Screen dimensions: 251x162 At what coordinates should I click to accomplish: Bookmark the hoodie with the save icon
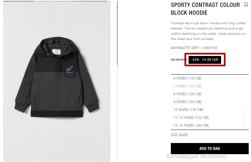(x=246, y=5)
